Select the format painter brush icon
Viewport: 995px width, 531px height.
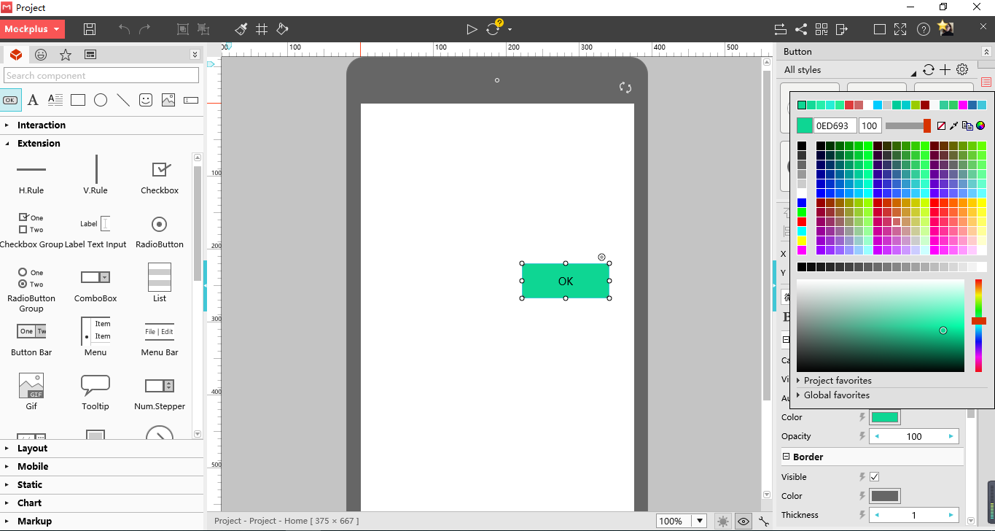[241, 29]
